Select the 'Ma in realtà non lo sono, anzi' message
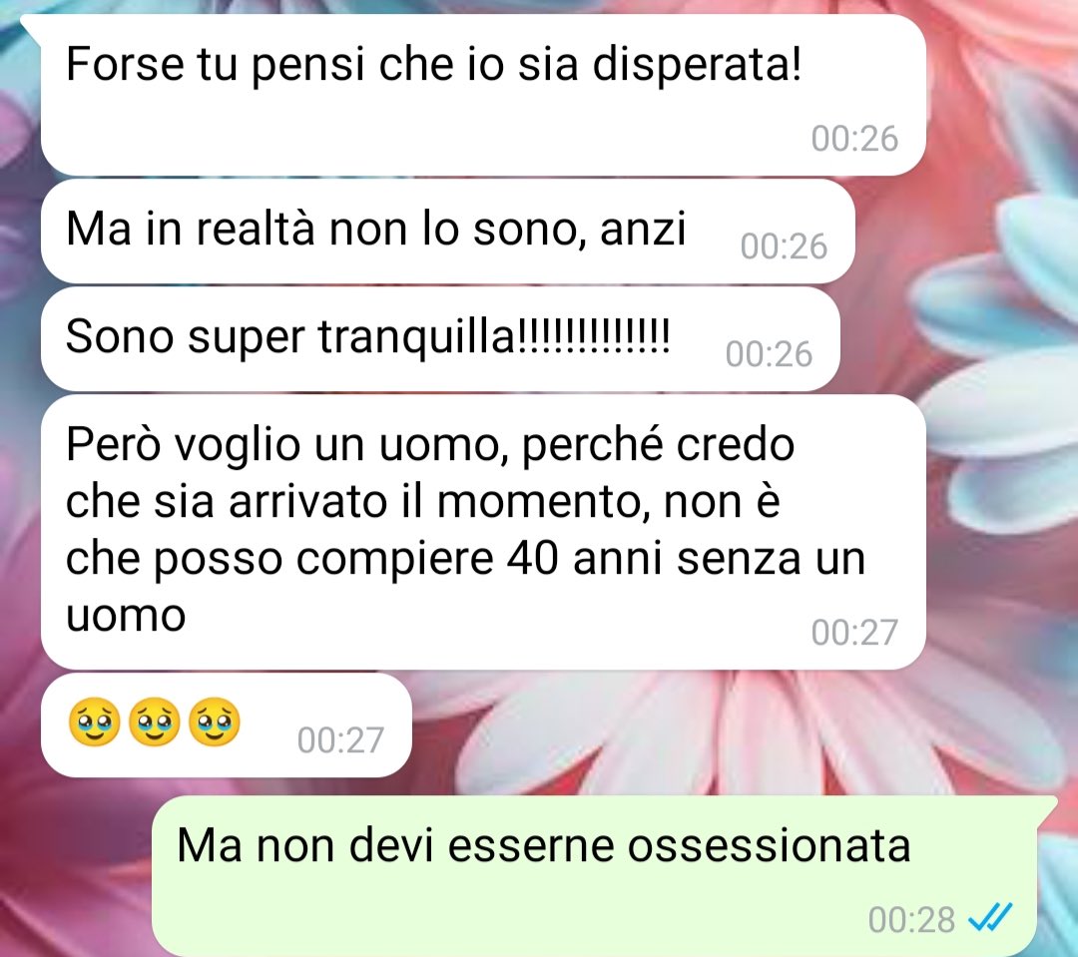The image size is (1078, 957). point(447,231)
